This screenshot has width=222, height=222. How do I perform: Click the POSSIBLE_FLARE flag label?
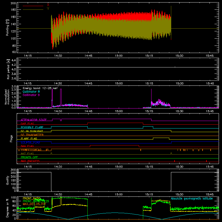tap(32, 127)
